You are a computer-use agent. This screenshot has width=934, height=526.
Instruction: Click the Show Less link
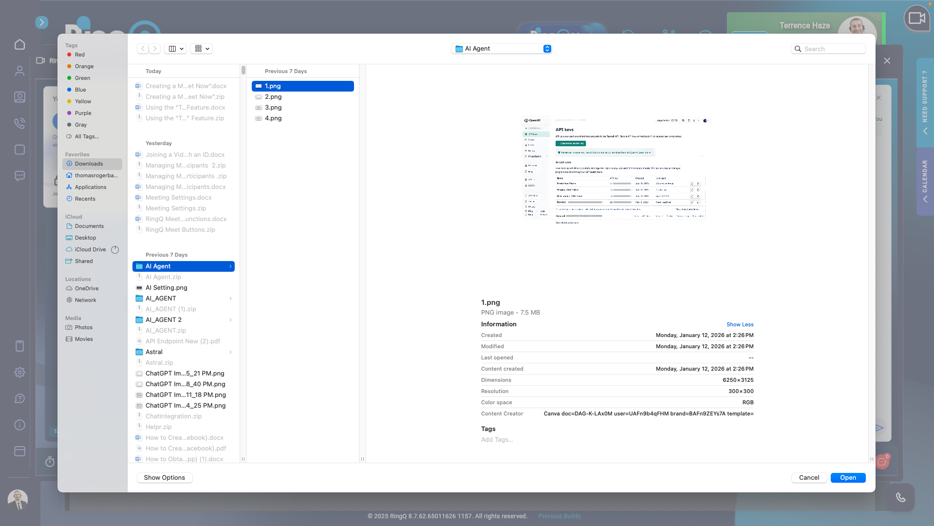tap(740, 324)
